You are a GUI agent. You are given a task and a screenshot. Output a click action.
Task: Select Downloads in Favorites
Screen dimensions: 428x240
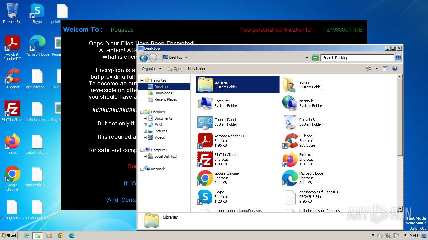point(163,93)
